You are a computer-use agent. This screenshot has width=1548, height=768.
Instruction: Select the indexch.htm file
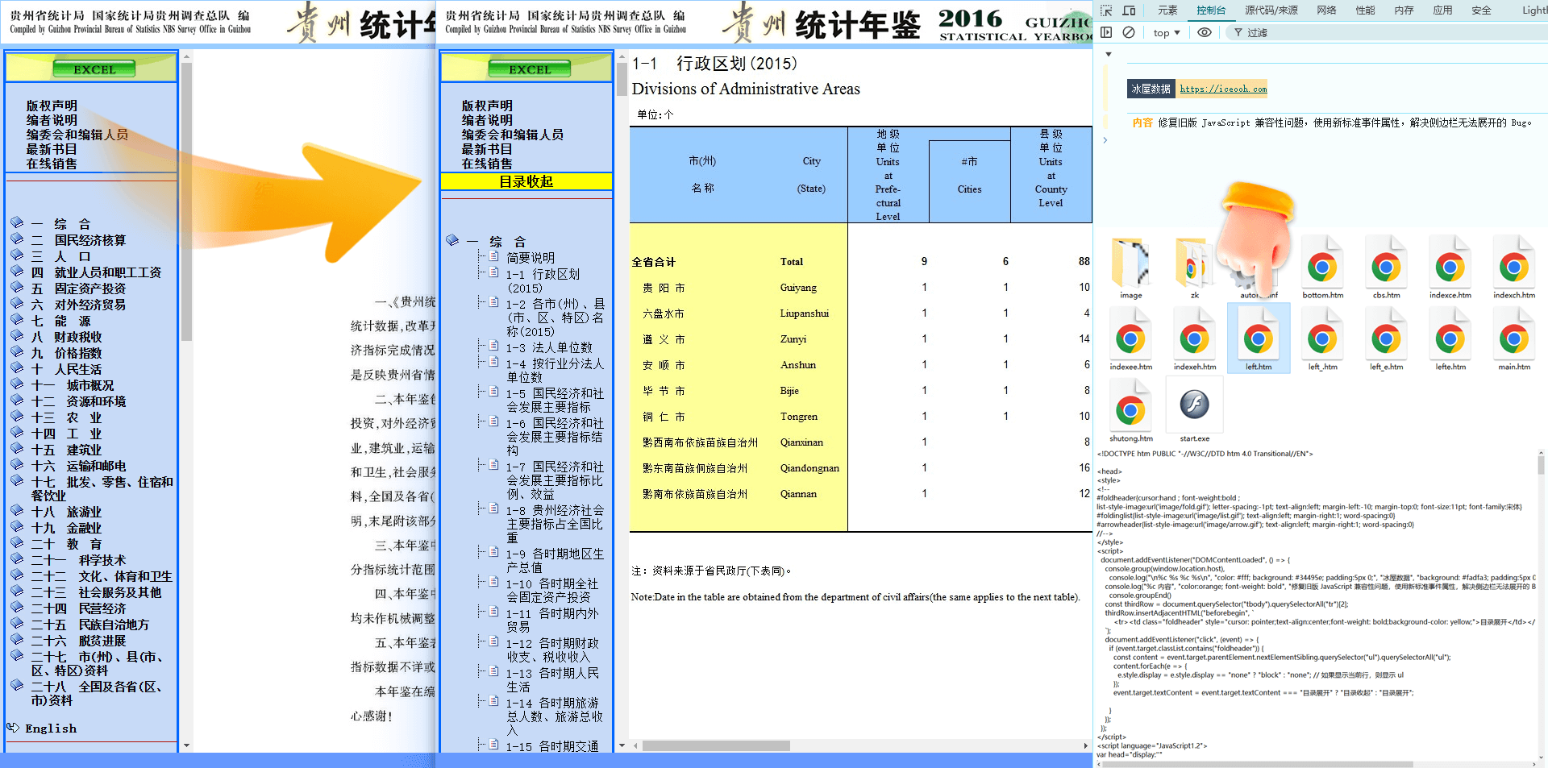(1513, 269)
